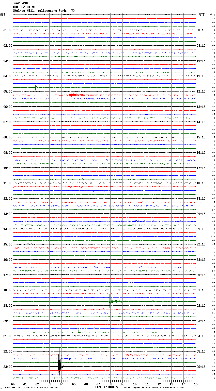Click the MST hour label 21:00
The height and width of the screenshot is (391, 216).
8,336
